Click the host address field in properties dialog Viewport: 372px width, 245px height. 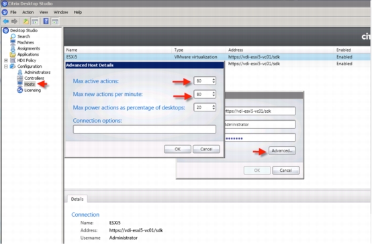point(260,111)
